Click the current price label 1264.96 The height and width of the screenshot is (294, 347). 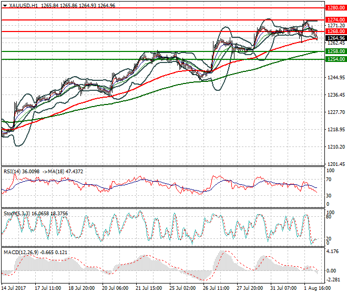click(x=336, y=38)
